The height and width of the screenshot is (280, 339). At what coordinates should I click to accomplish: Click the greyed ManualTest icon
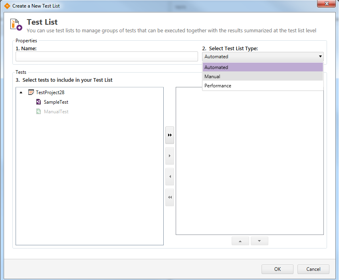(x=38, y=112)
